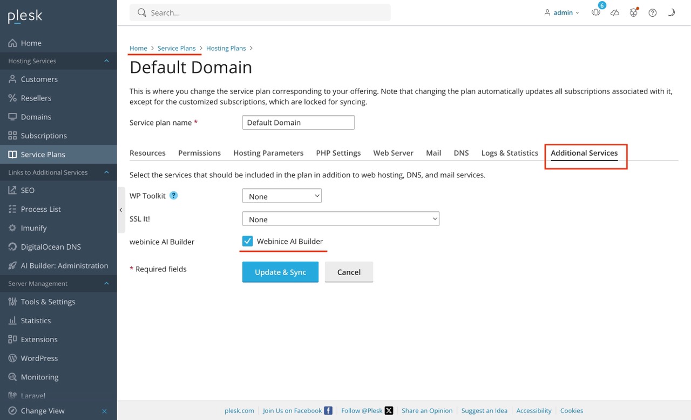This screenshot has height=420, width=691.
Task: Switch to the Hosting Parameters tab
Action: (268, 153)
